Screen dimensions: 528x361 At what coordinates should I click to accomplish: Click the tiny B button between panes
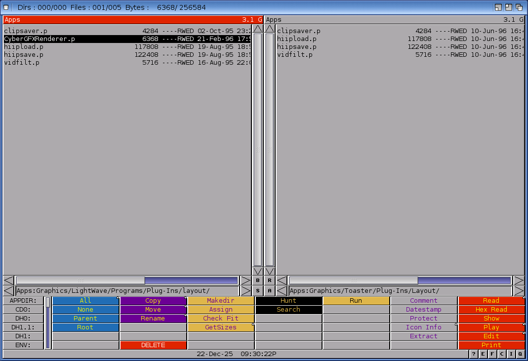tap(258, 281)
